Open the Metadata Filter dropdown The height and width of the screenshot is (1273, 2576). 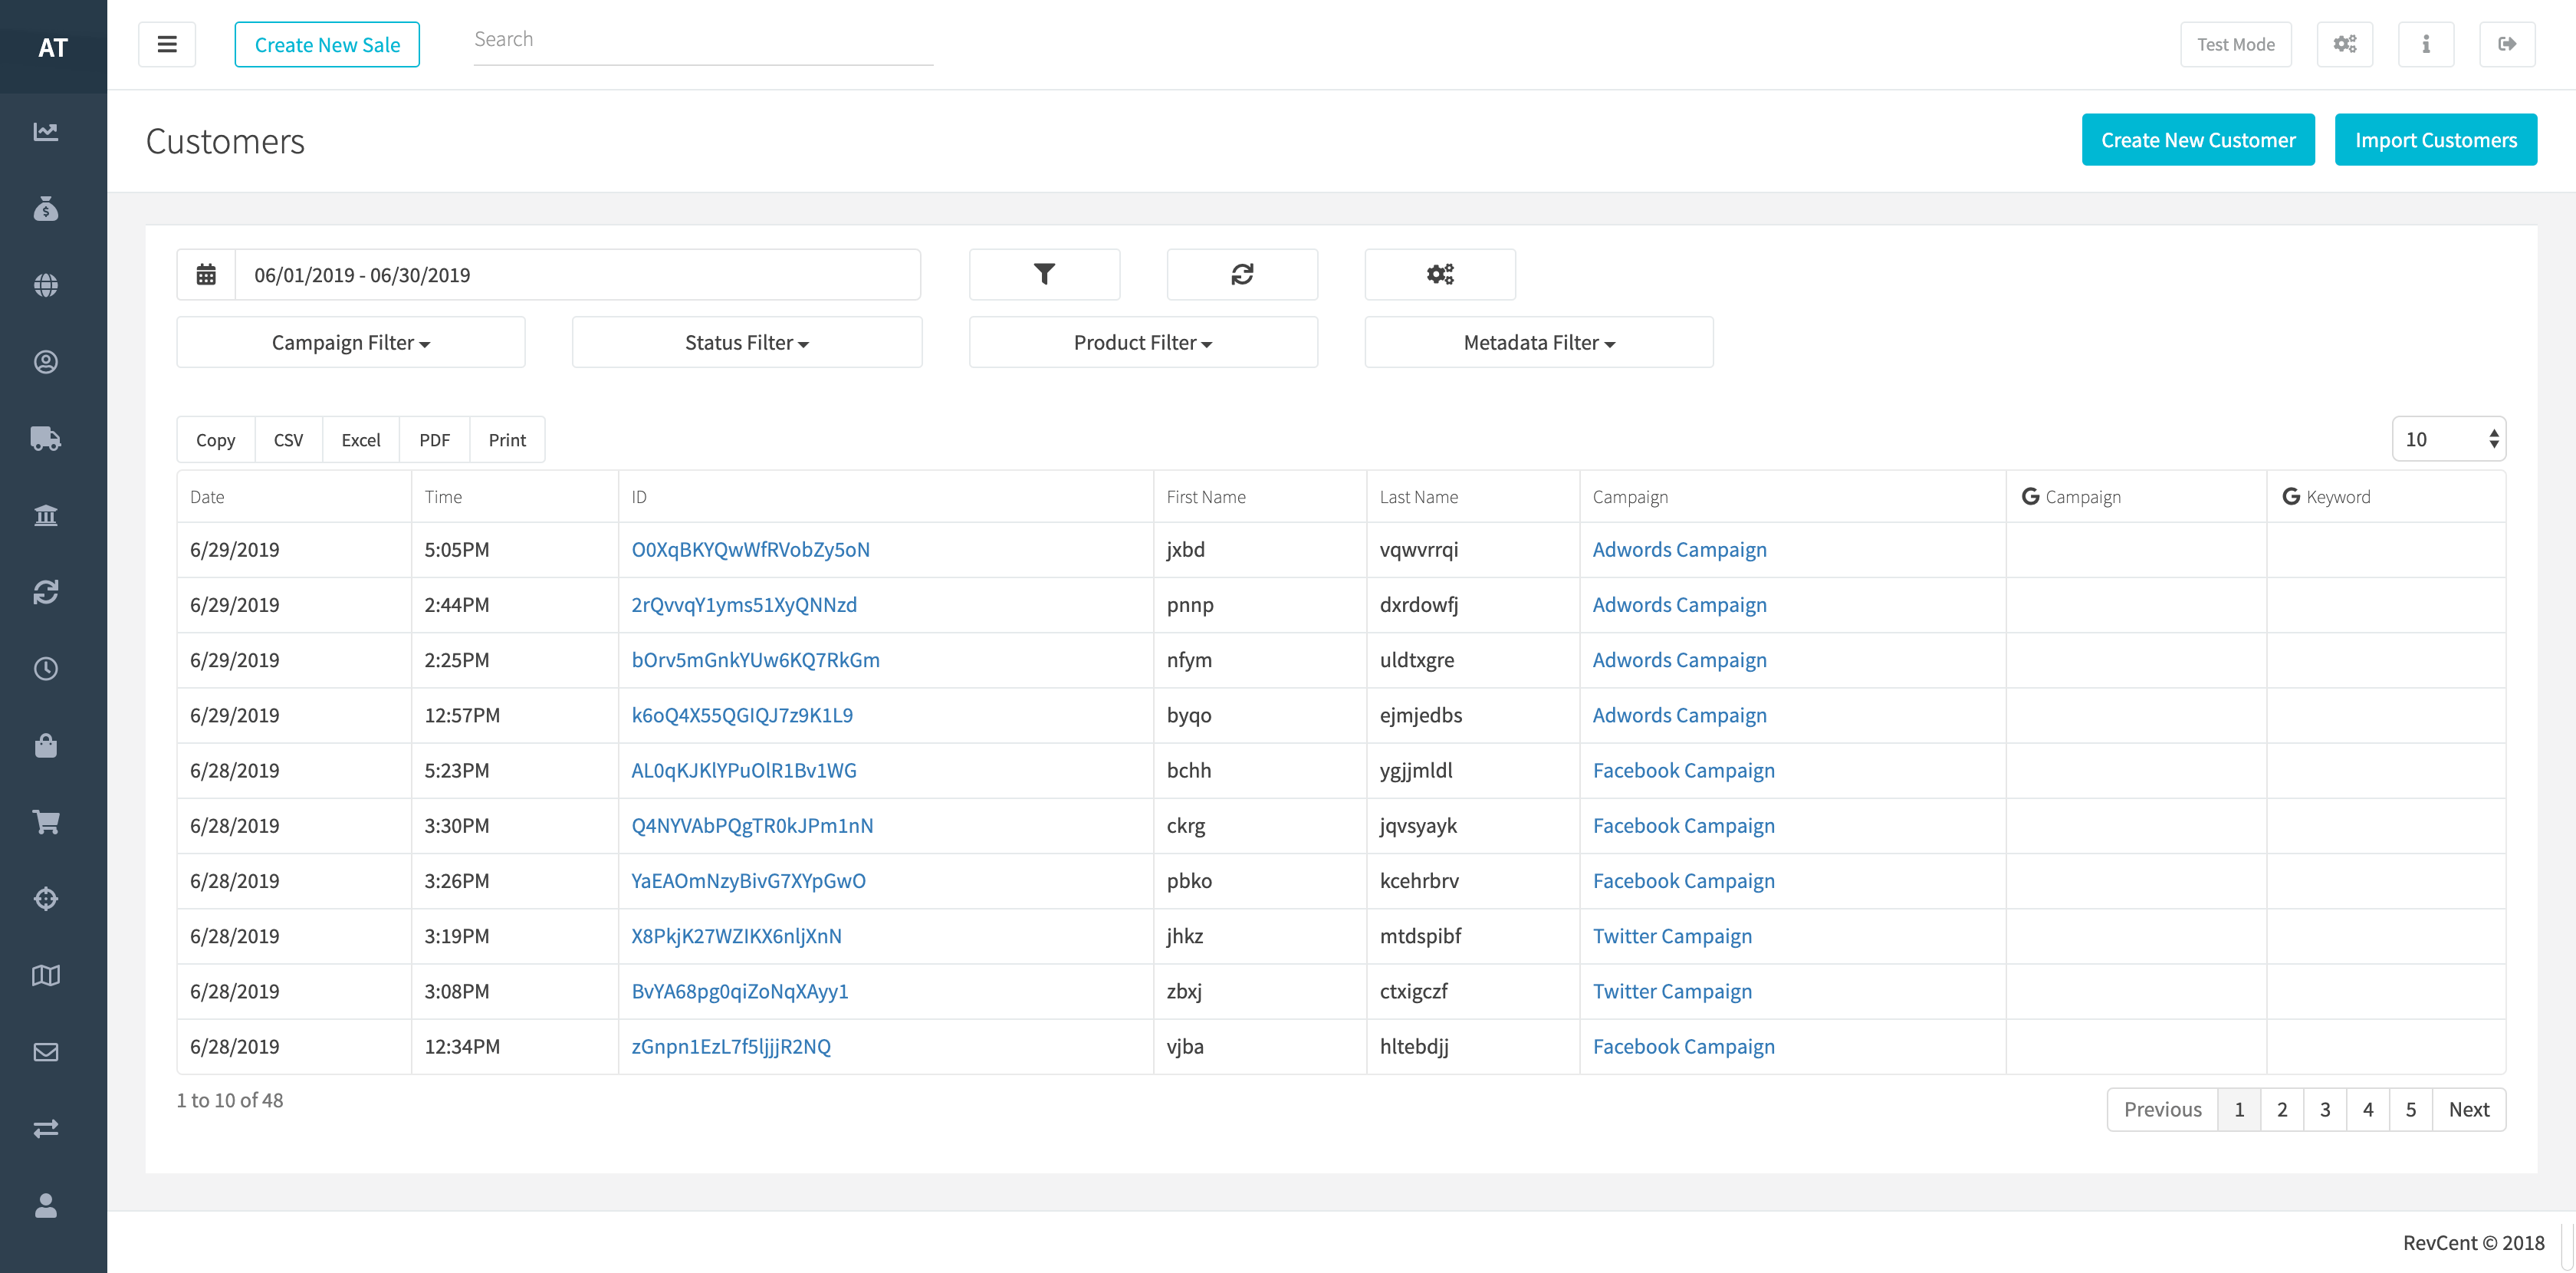(1539, 342)
